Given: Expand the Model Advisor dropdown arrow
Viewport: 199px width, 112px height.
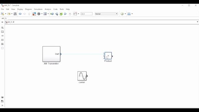Looking at the screenshot, I should [x=125, y=14].
